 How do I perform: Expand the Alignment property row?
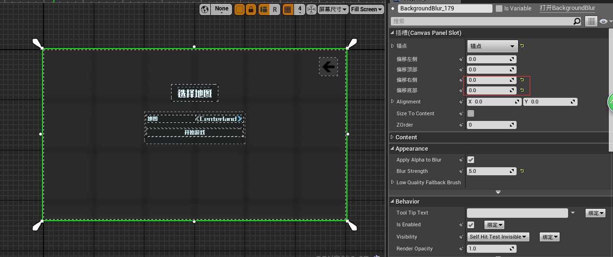pos(393,102)
